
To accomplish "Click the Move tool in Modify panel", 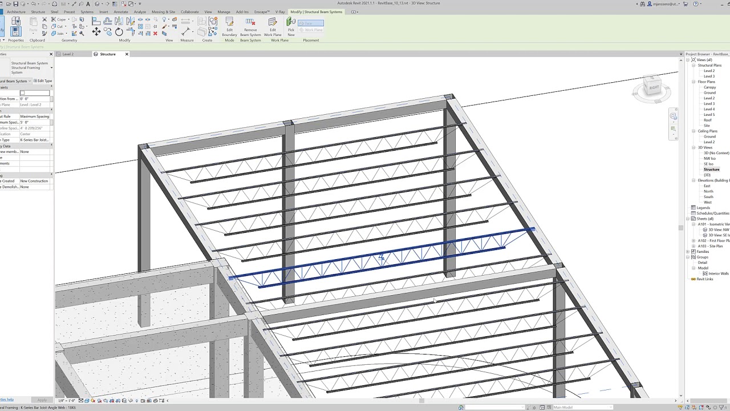I will point(96,32).
